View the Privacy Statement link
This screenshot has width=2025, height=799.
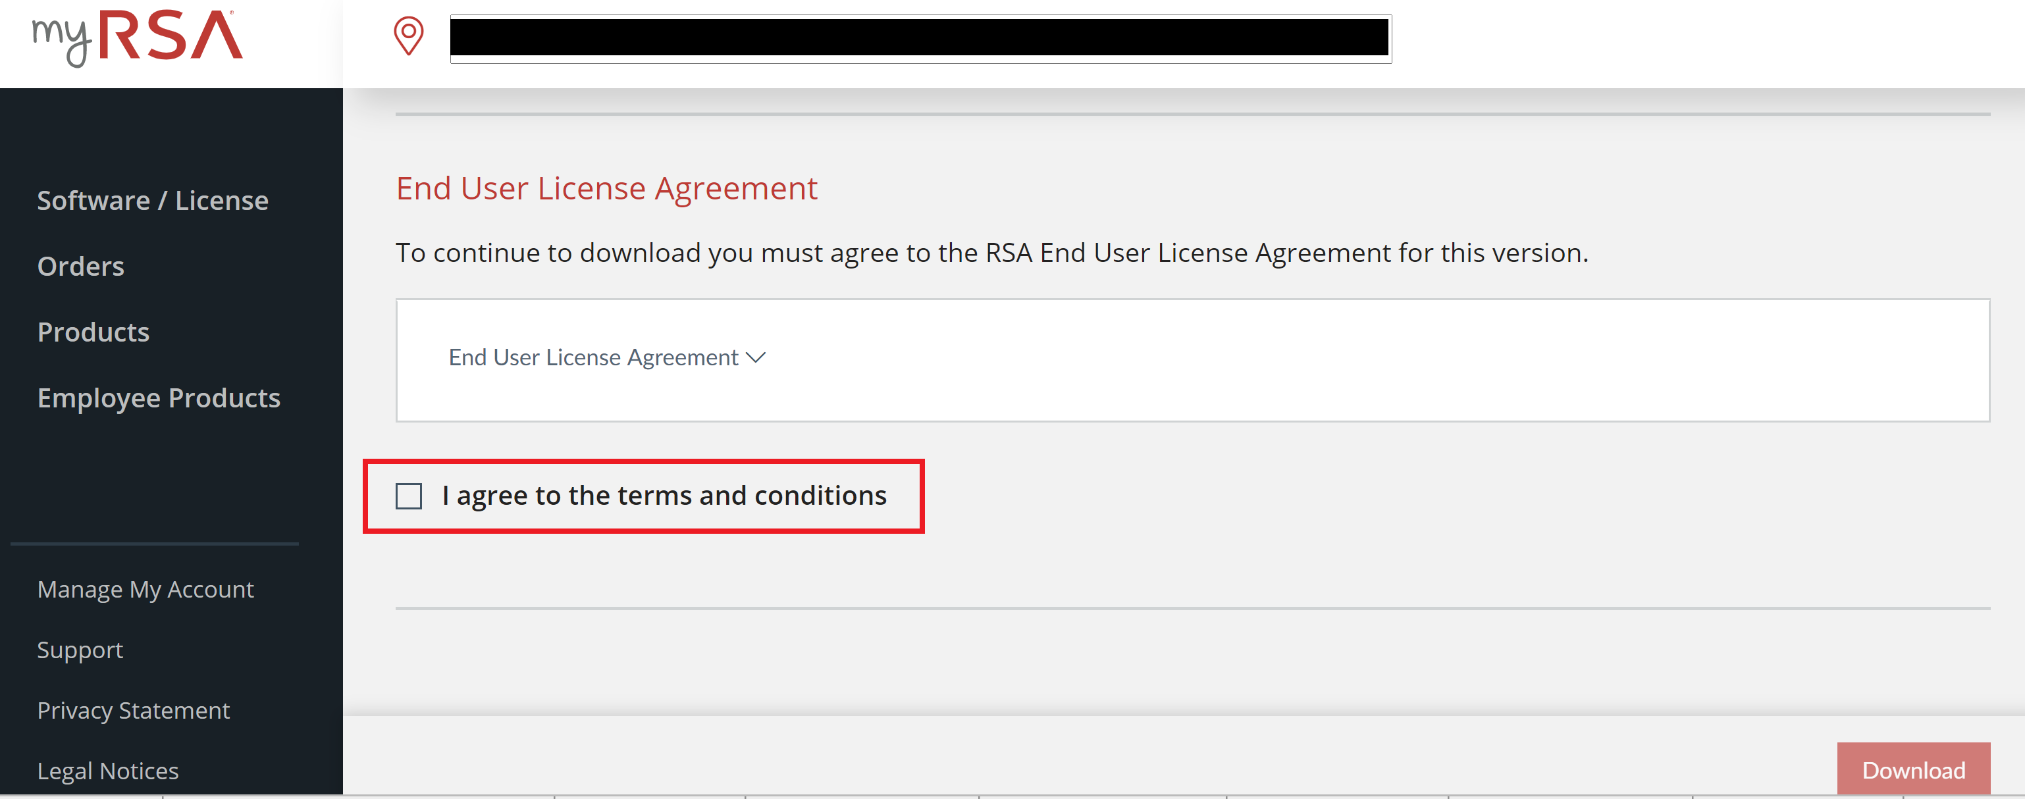tap(134, 710)
